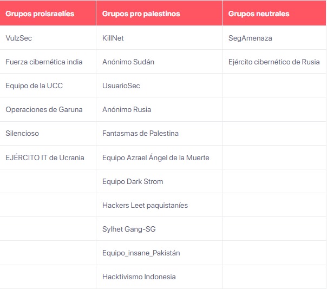Click the Fuerza cibernética india entry

pos(44,62)
